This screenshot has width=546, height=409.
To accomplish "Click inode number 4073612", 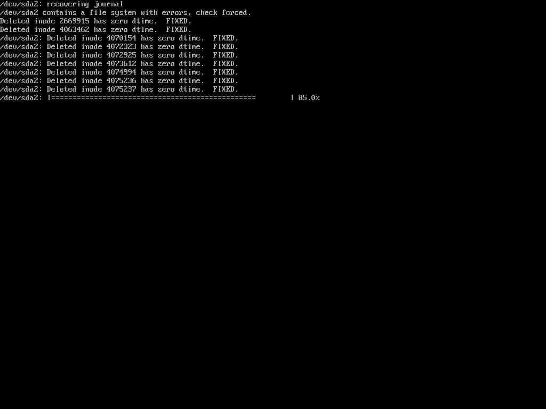I will [x=122, y=64].
